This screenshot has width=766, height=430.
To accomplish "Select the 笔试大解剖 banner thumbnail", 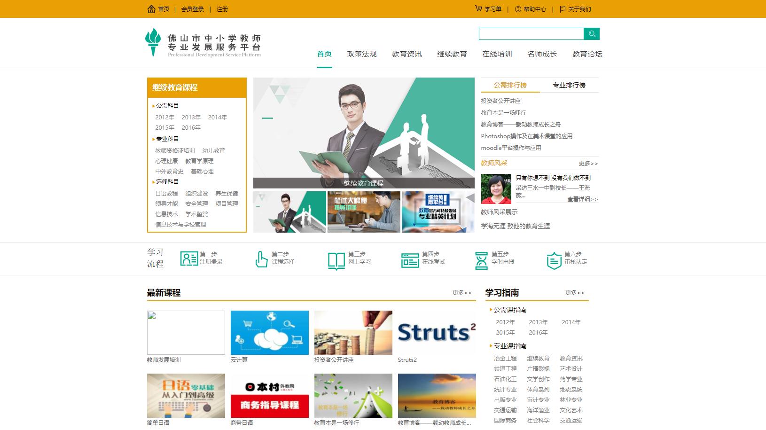I will point(364,212).
